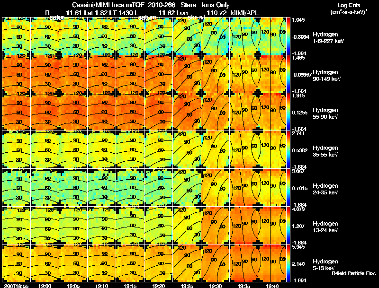This screenshot has height=288, width=379.
Task: Click the 1.207 colorbar midpoint value
Action: click(298, 226)
